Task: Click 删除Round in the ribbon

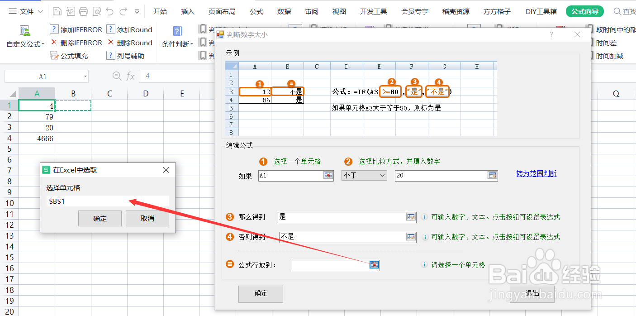Action: coord(129,43)
